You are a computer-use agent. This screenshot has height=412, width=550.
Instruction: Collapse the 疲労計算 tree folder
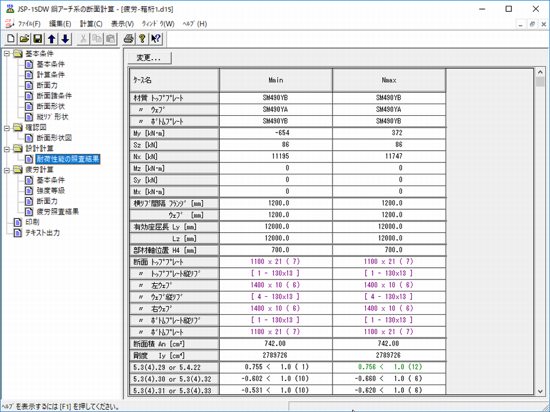(6, 170)
